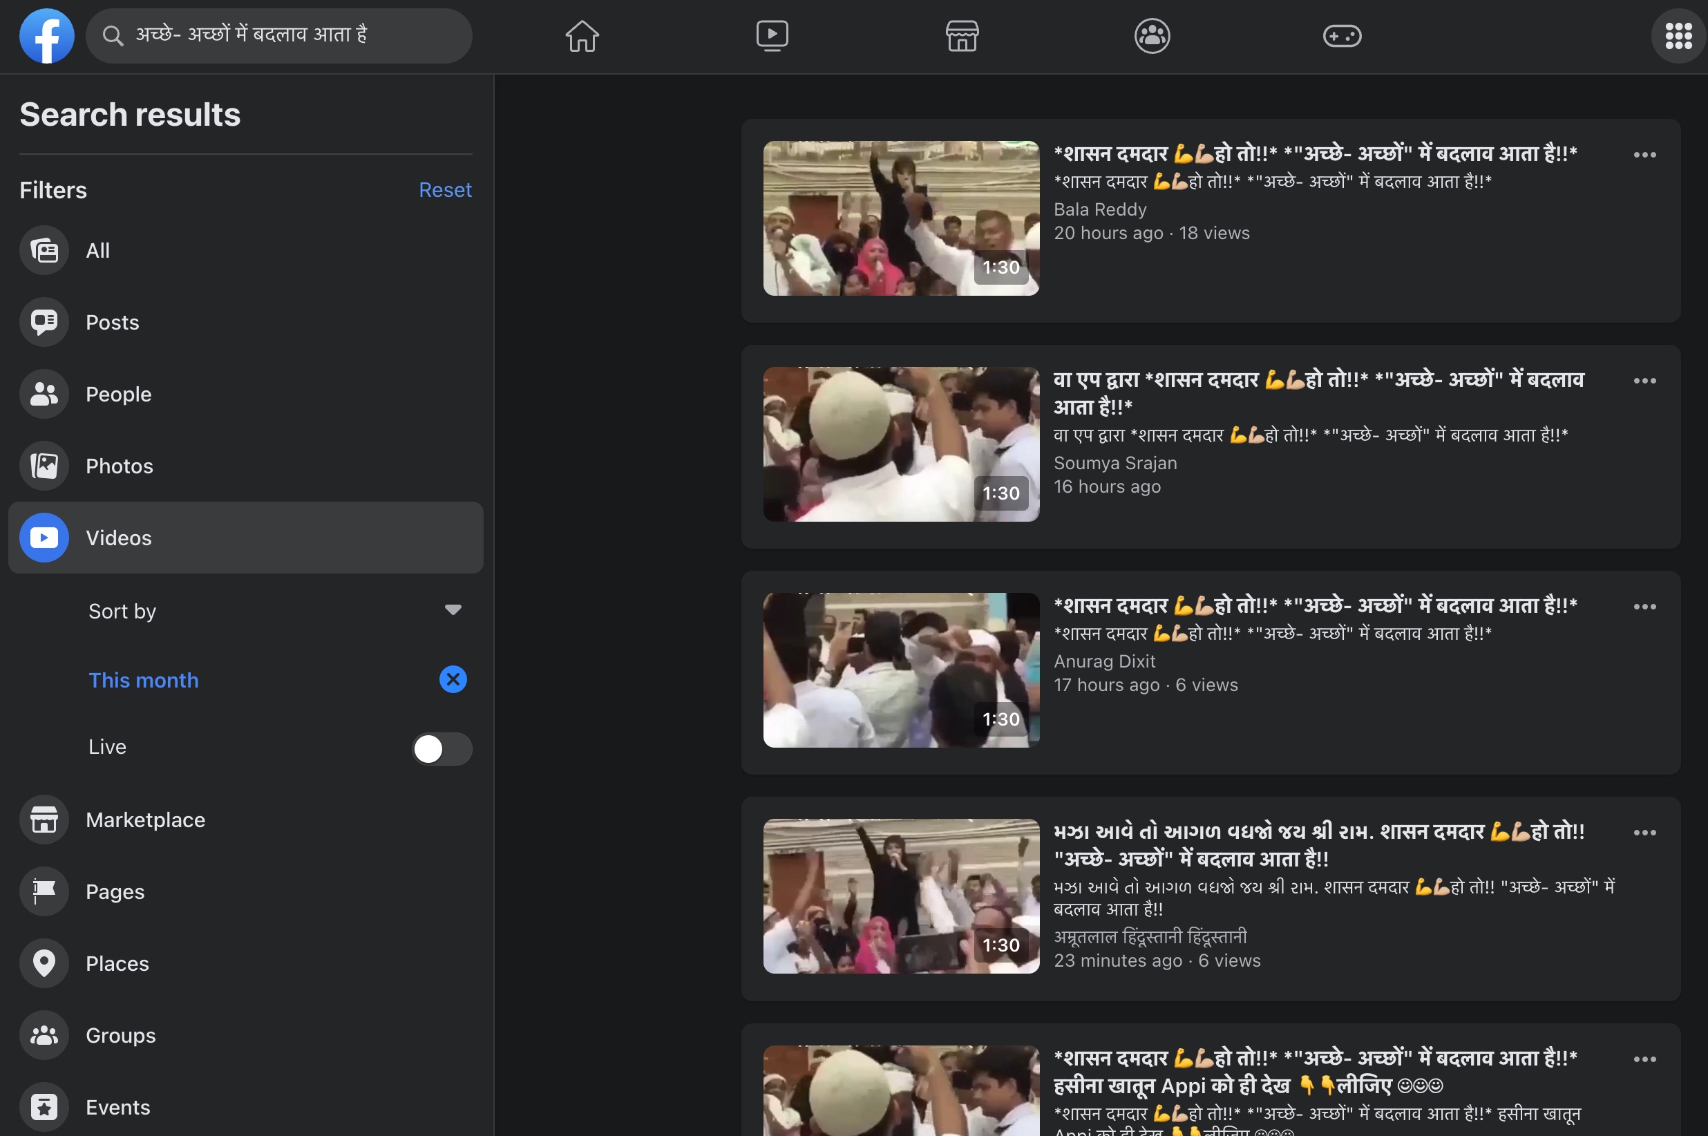The width and height of the screenshot is (1708, 1136).
Task: Click the Videos filter play icon
Action: pos(44,538)
